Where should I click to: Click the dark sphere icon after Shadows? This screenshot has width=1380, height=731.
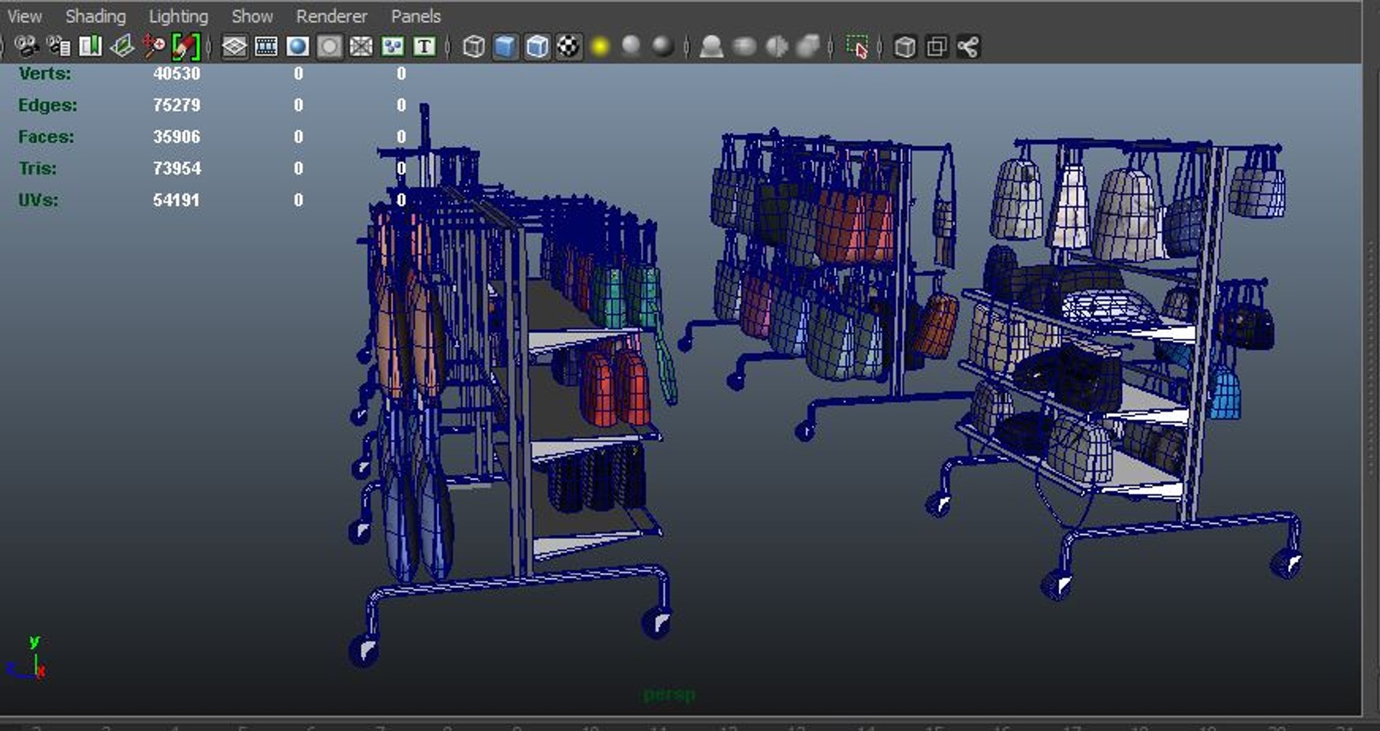pyautogui.click(x=663, y=47)
